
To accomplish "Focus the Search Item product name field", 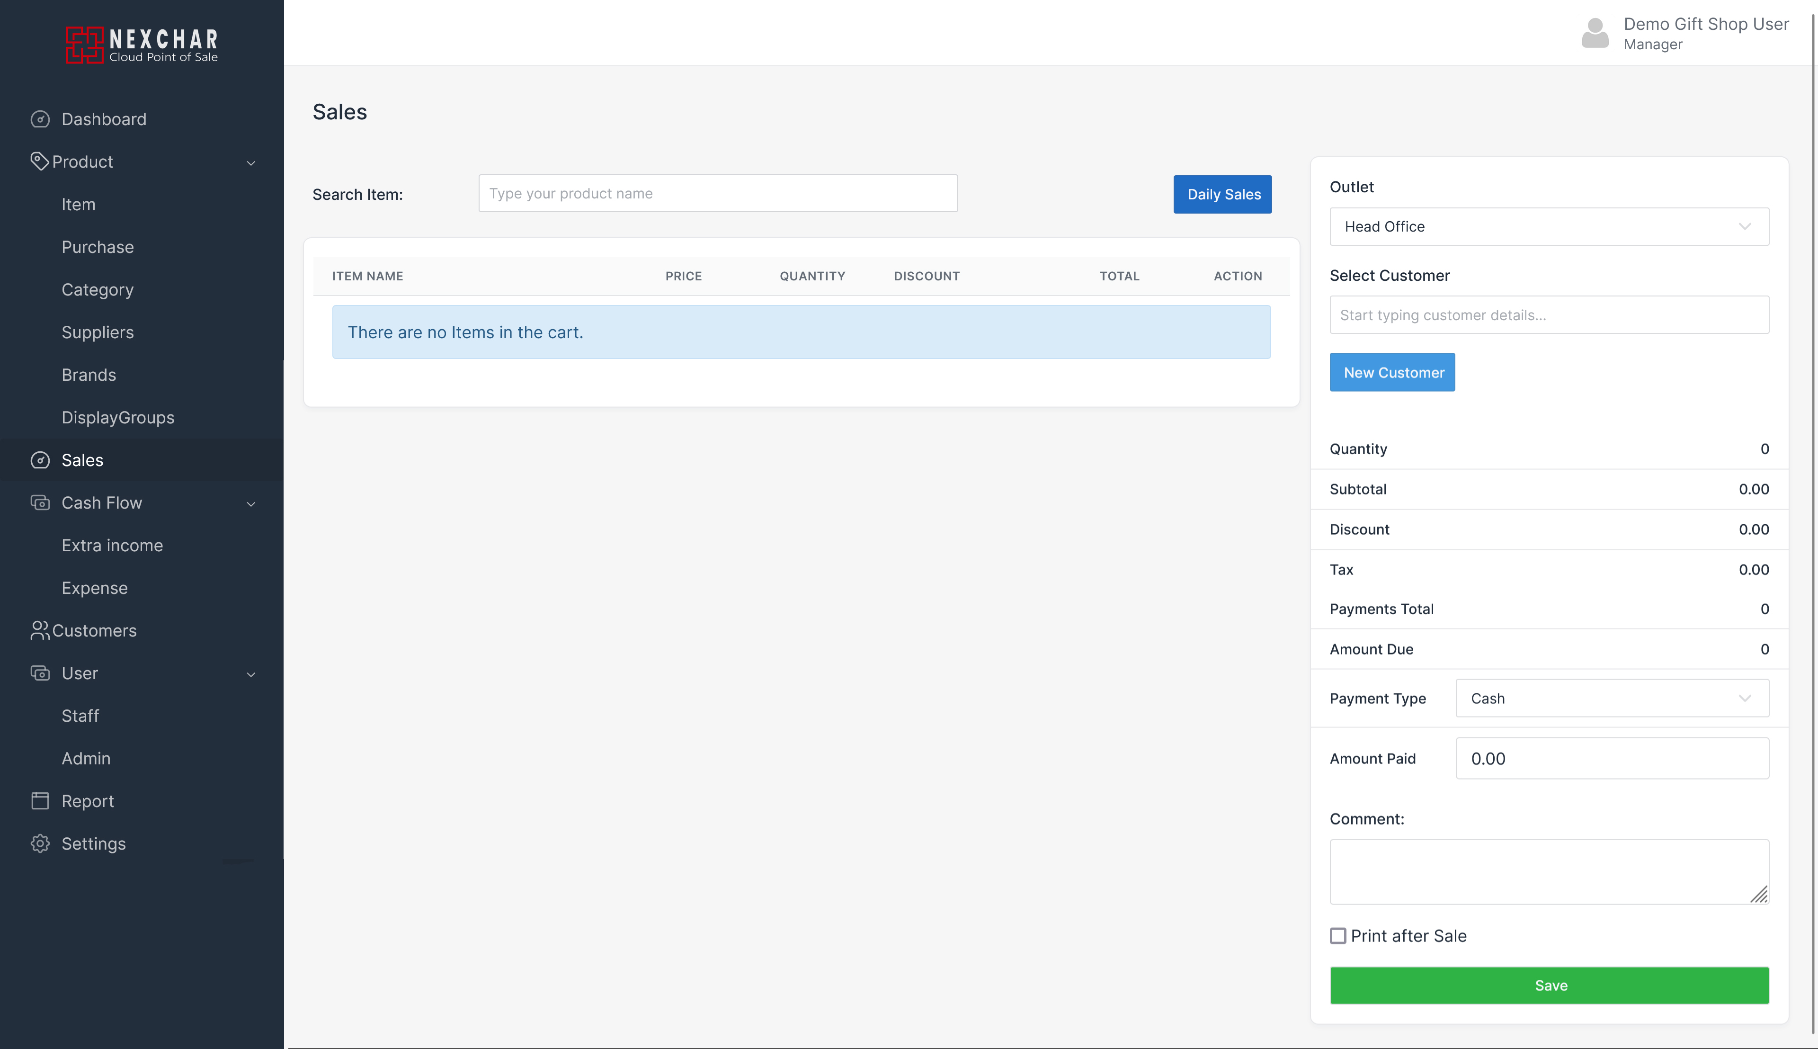I will coord(717,193).
